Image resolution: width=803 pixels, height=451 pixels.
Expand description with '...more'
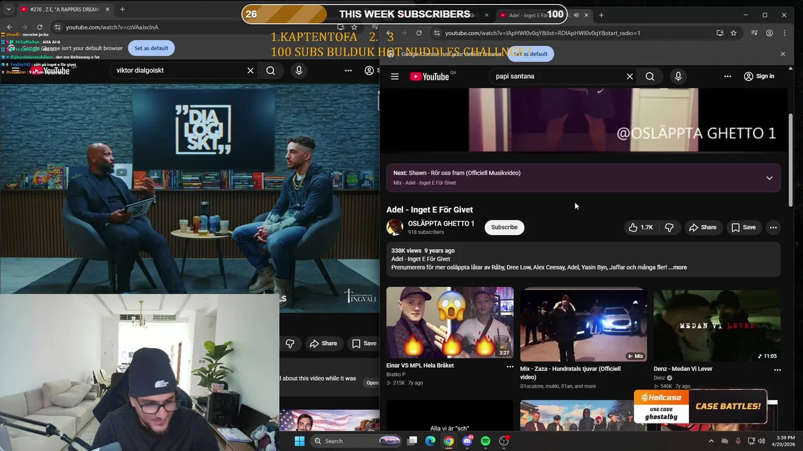click(678, 267)
